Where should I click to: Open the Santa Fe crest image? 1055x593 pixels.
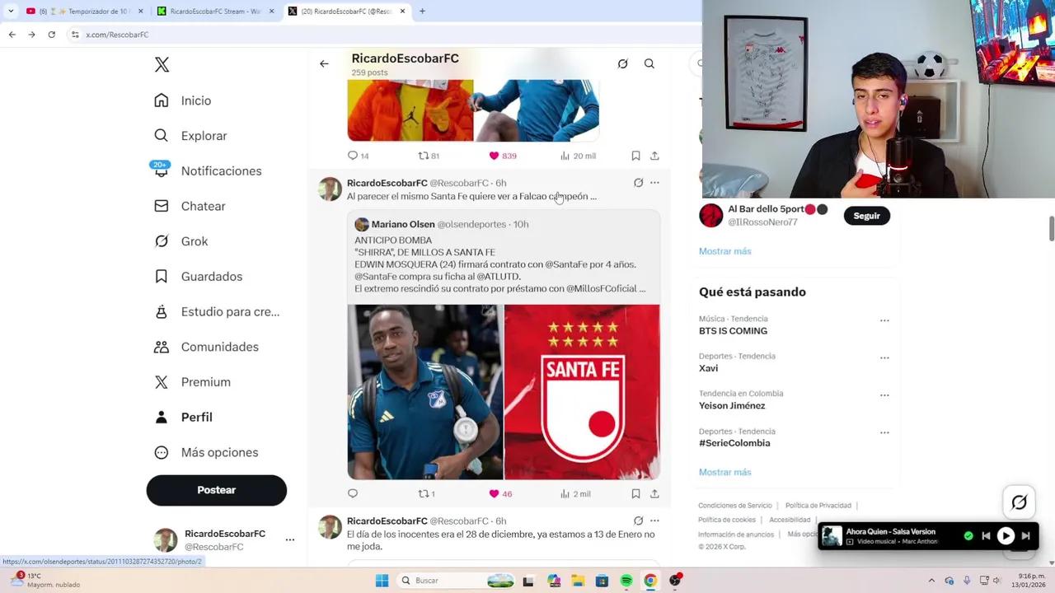coord(582,392)
